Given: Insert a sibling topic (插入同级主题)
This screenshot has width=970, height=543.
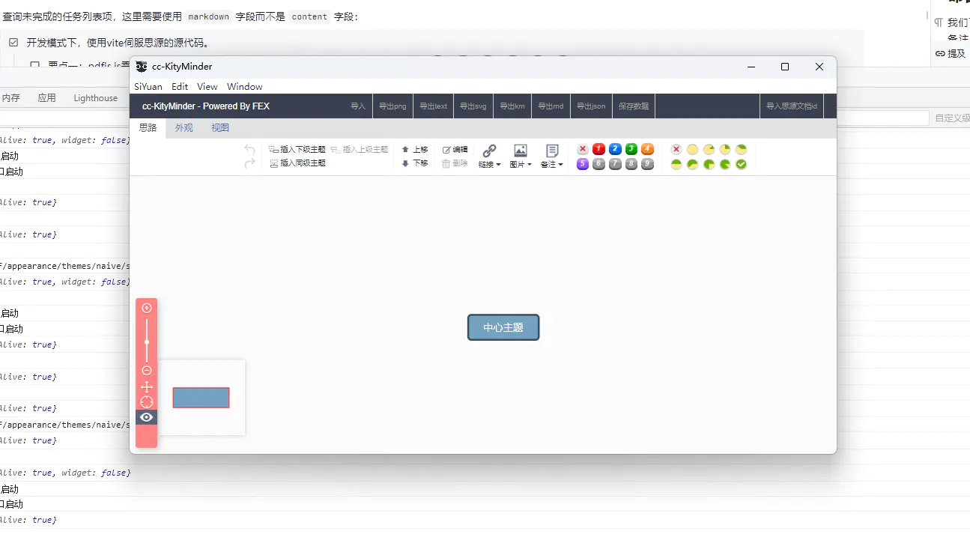Looking at the screenshot, I should click(297, 163).
